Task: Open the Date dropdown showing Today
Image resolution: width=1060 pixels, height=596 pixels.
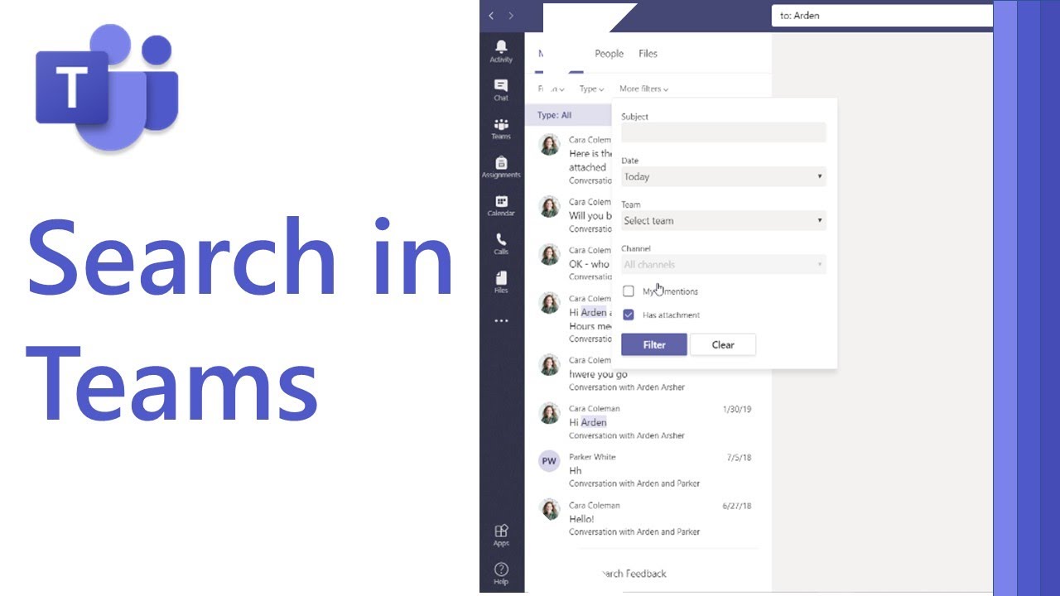Action: pyautogui.click(x=724, y=176)
